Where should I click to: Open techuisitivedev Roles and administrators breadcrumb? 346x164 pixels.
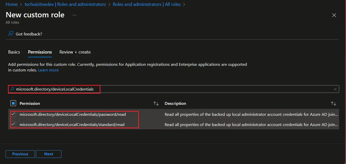coord(65,4)
